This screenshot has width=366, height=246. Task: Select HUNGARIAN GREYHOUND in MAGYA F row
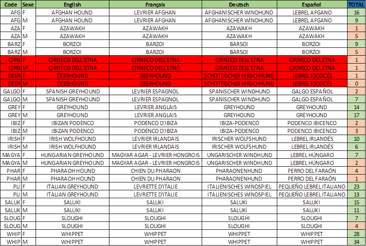pos(72,155)
